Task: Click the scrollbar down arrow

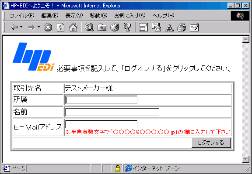Action: [x=246, y=159]
